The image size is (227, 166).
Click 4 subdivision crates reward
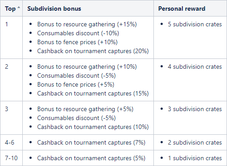pos(195,67)
